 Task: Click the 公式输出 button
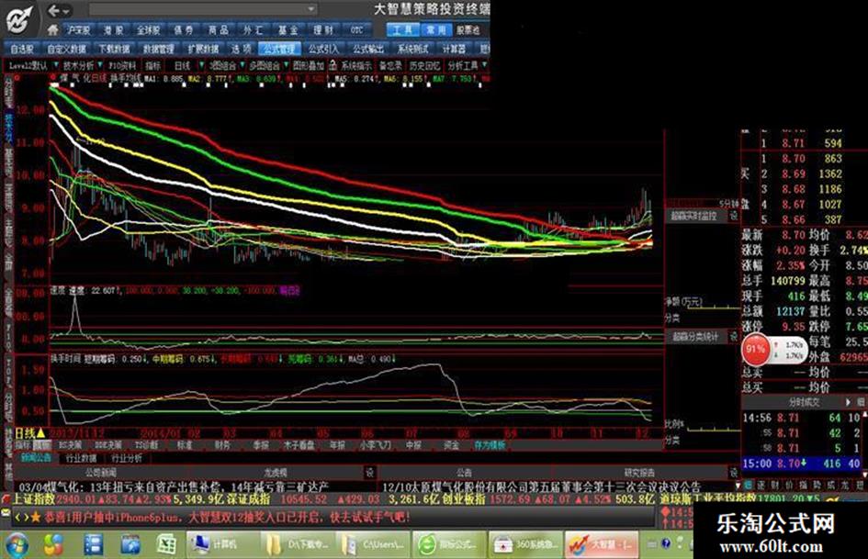pos(368,49)
